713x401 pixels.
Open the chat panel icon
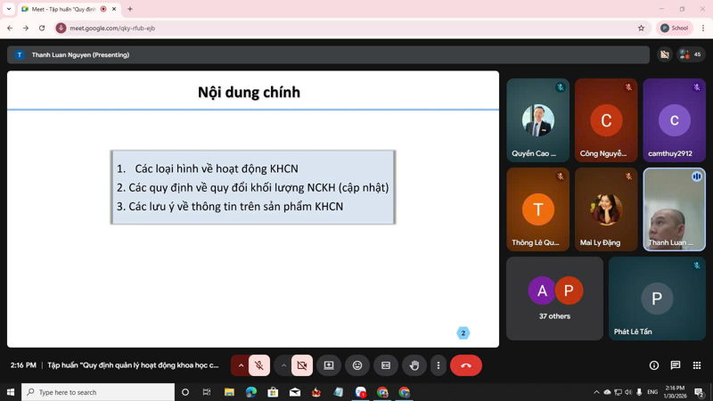point(675,365)
